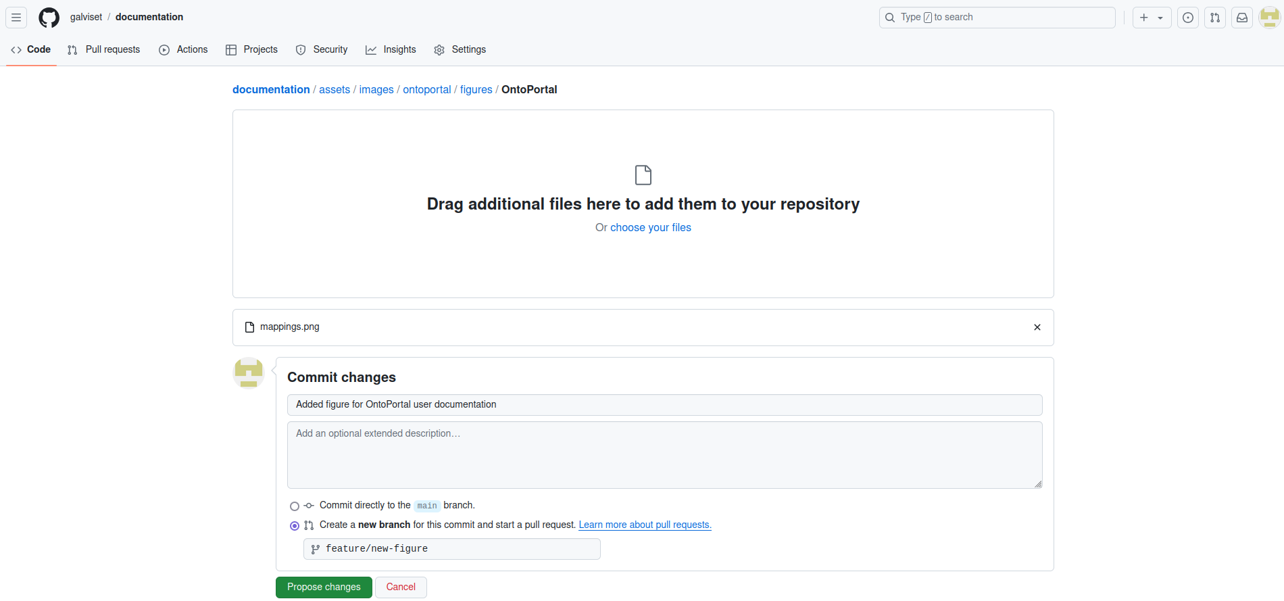The width and height of the screenshot is (1284, 601).
Task: Switch to the Insights tab
Action: (x=391, y=49)
